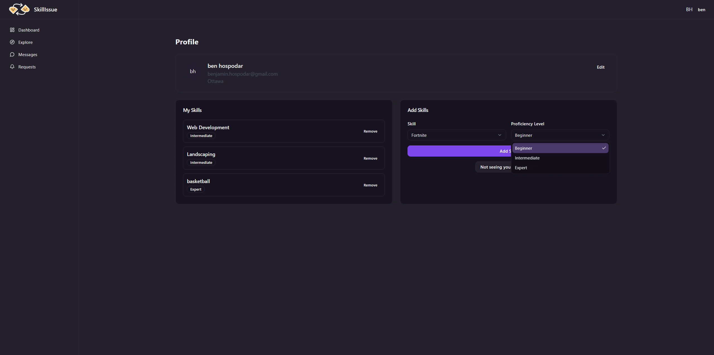
Task: Open the Explore sidebar menu item
Action: tap(25, 42)
